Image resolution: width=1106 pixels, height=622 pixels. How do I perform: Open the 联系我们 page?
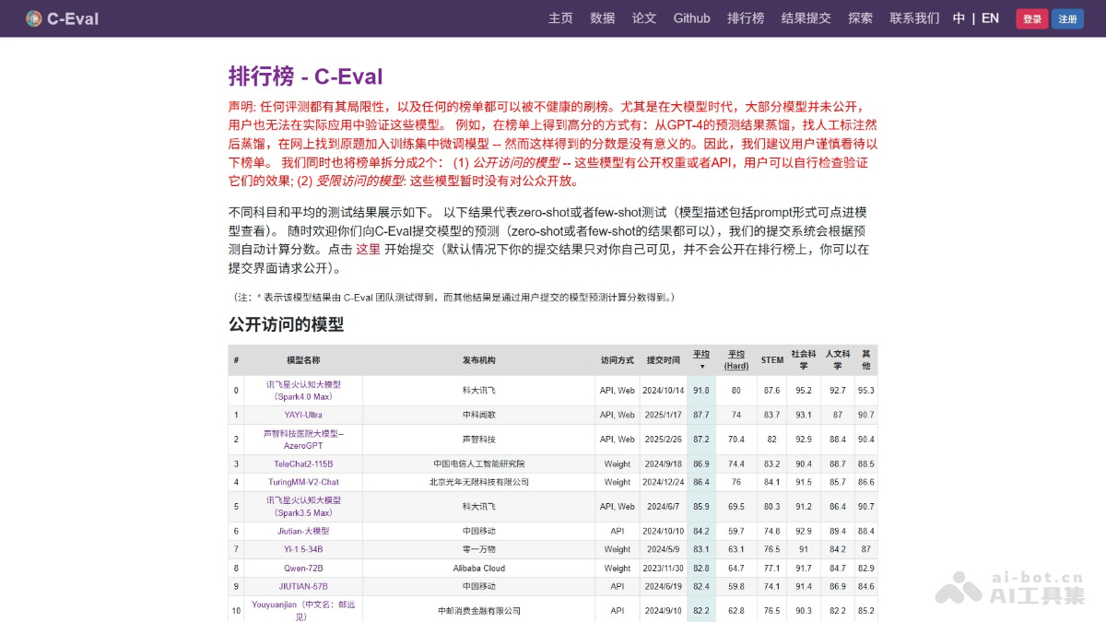[x=913, y=18]
